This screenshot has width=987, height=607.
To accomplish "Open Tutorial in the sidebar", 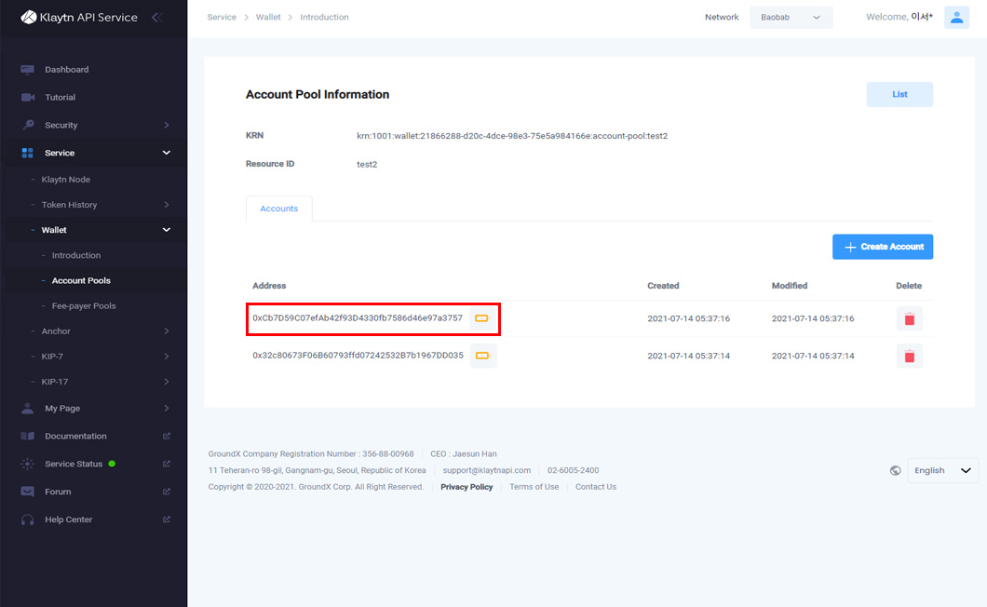I will pos(60,97).
